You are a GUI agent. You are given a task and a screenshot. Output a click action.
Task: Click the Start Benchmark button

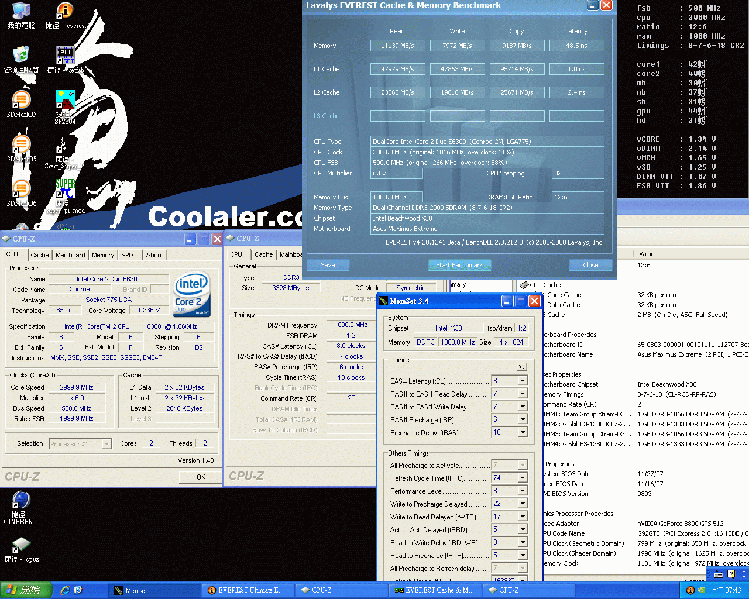[x=459, y=265]
